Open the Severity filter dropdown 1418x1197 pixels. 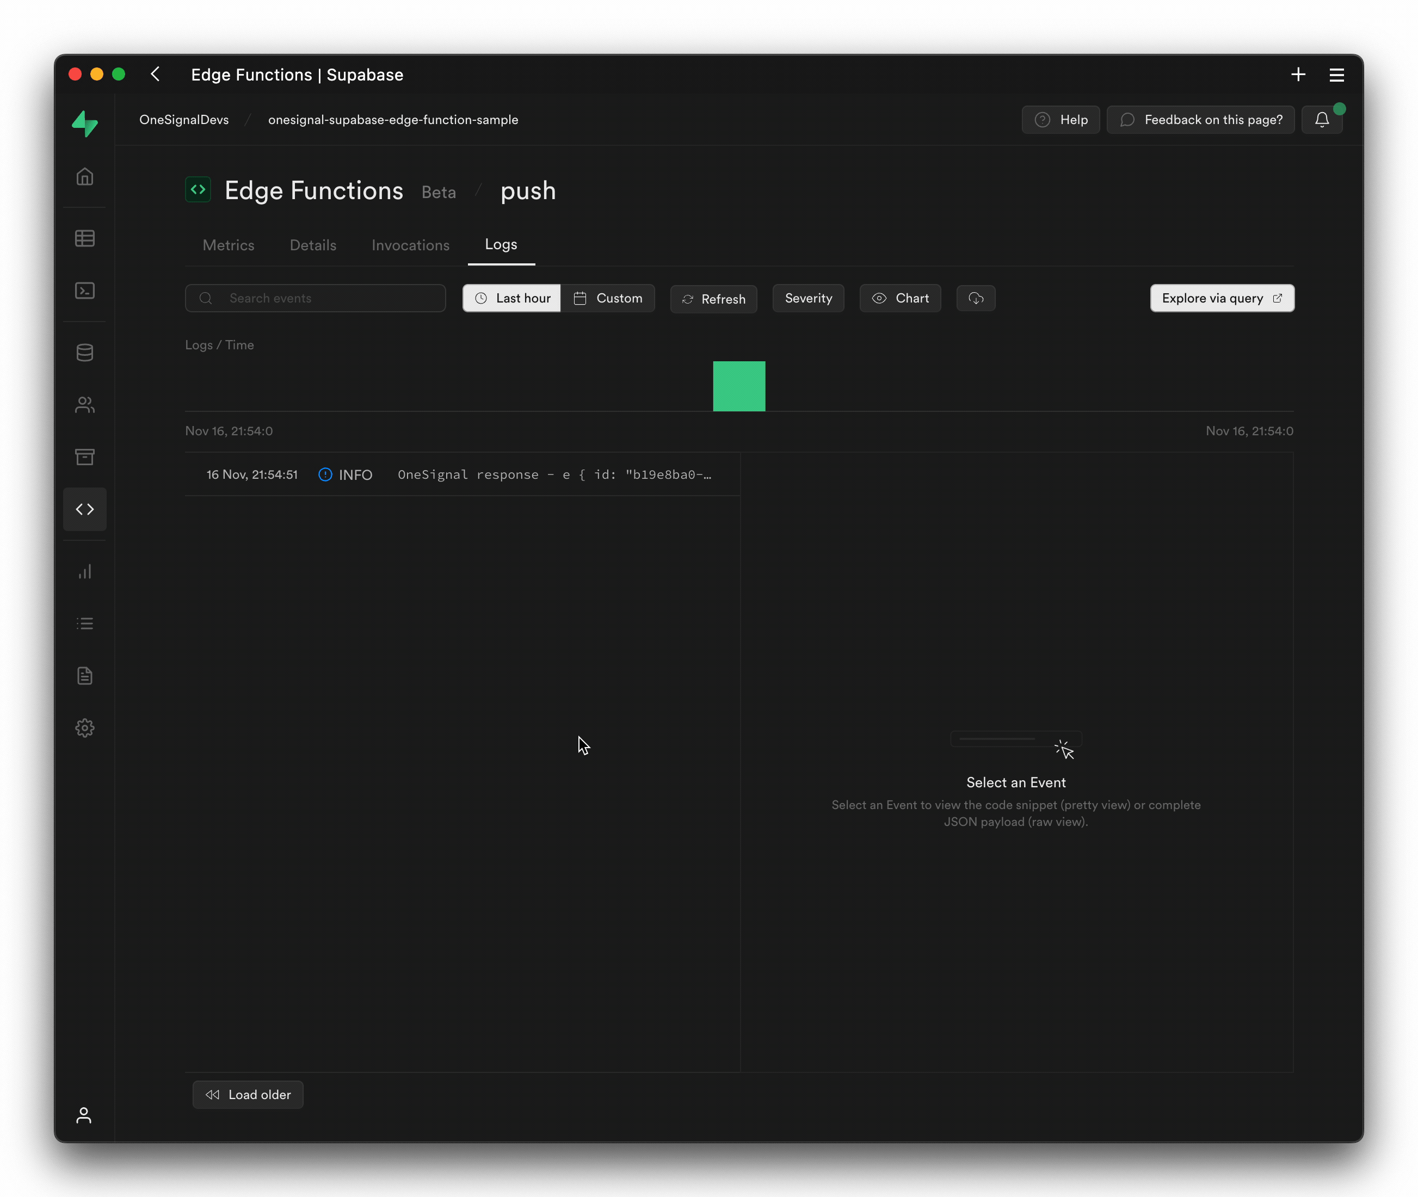808,298
